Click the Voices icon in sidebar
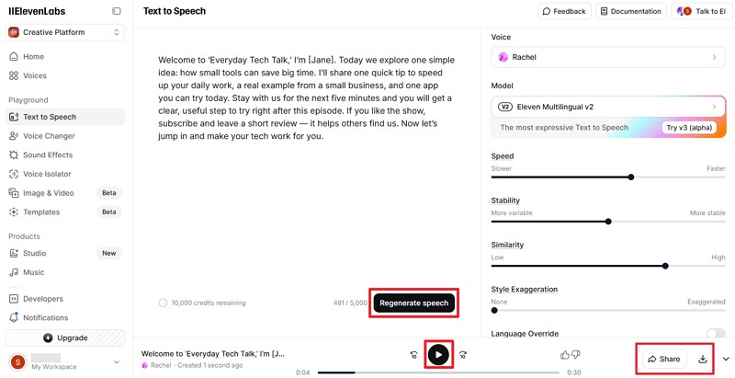Viewport: 735px width, 378px height. click(x=14, y=75)
